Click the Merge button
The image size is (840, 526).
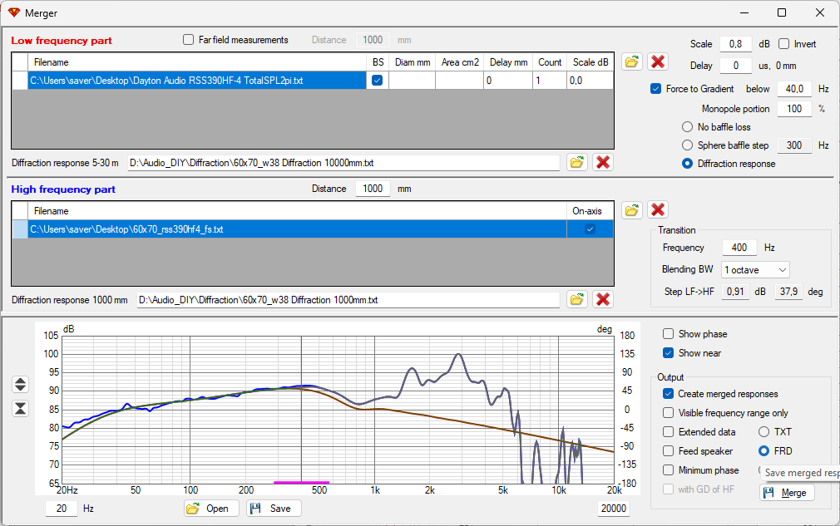point(787,493)
